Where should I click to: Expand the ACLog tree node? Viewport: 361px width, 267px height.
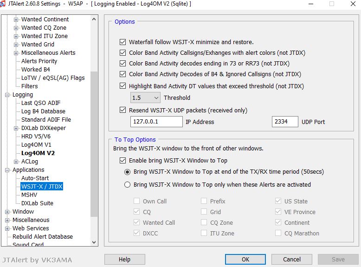click(x=16, y=162)
